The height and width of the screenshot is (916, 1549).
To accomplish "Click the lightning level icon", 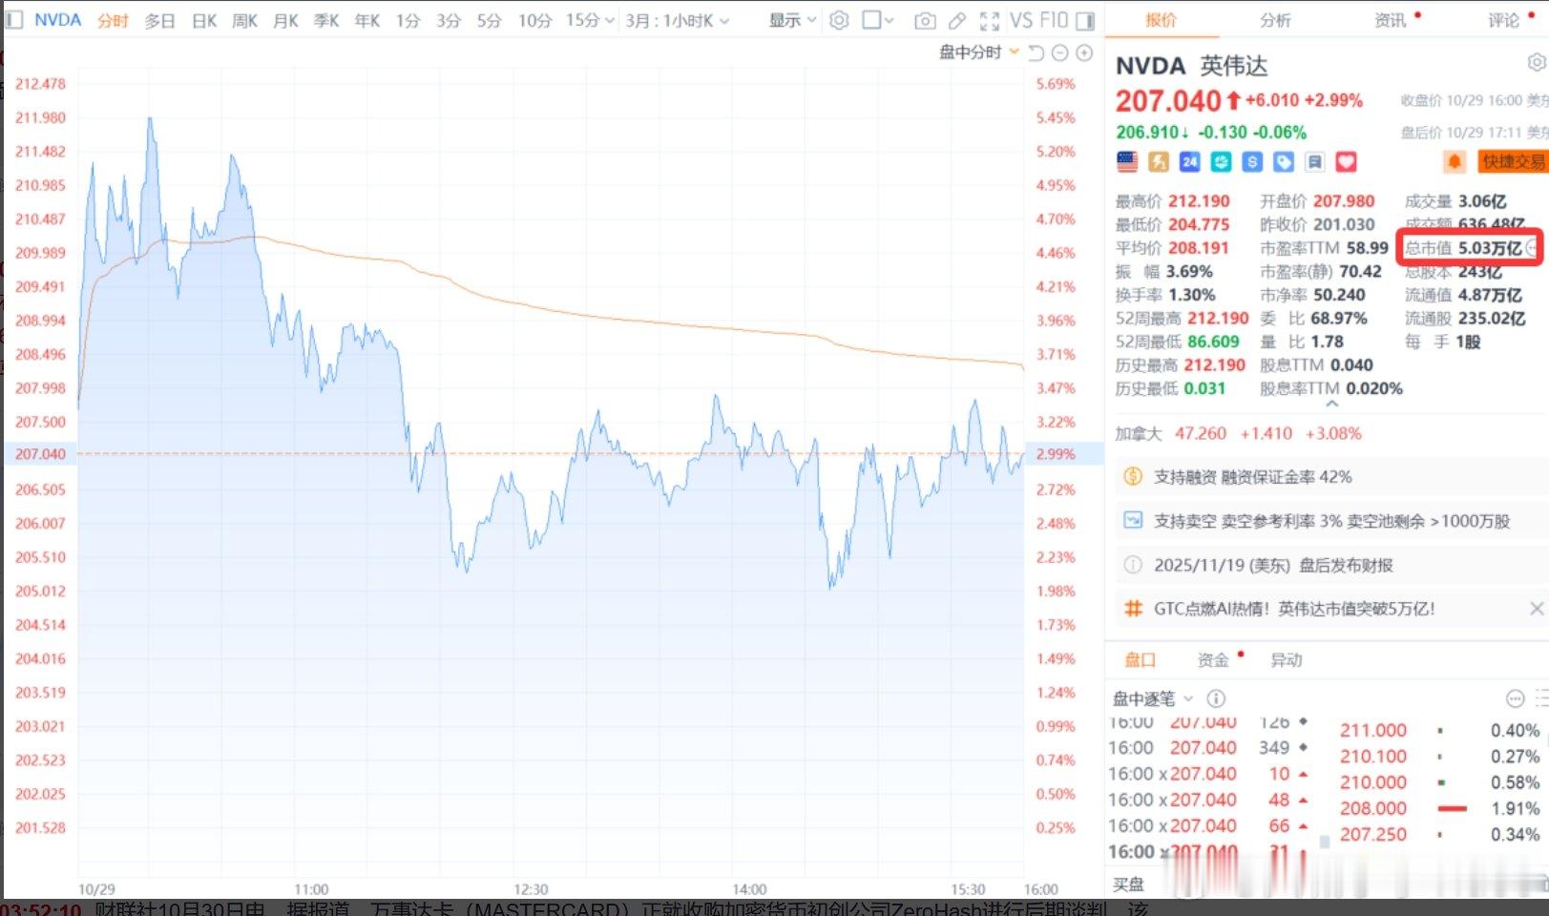I will pyautogui.click(x=1159, y=162).
